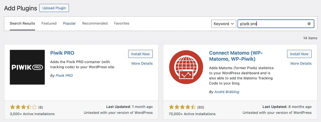
Task: Click the (93) ratings count for Connect Matomo
Action: coord(201,107)
